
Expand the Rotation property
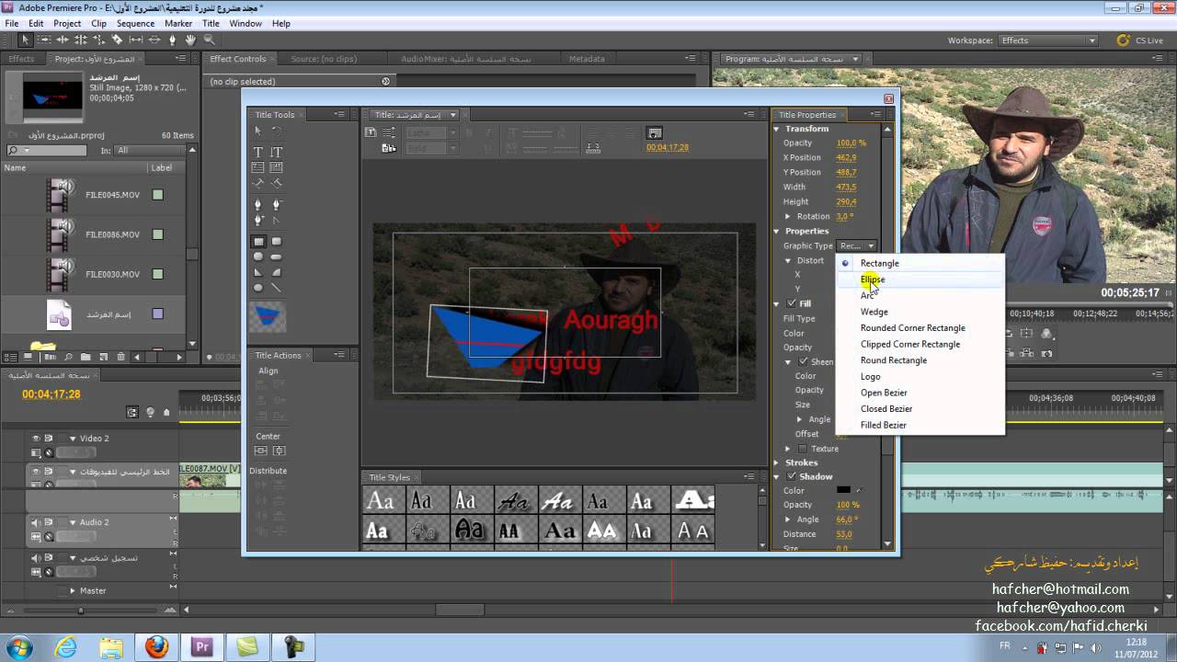pos(788,216)
